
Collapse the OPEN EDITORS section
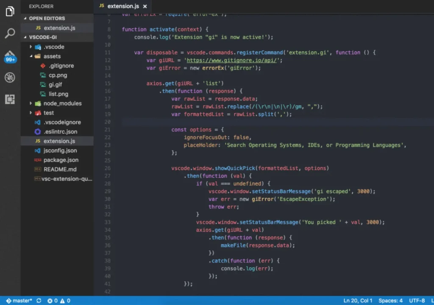tap(47, 18)
